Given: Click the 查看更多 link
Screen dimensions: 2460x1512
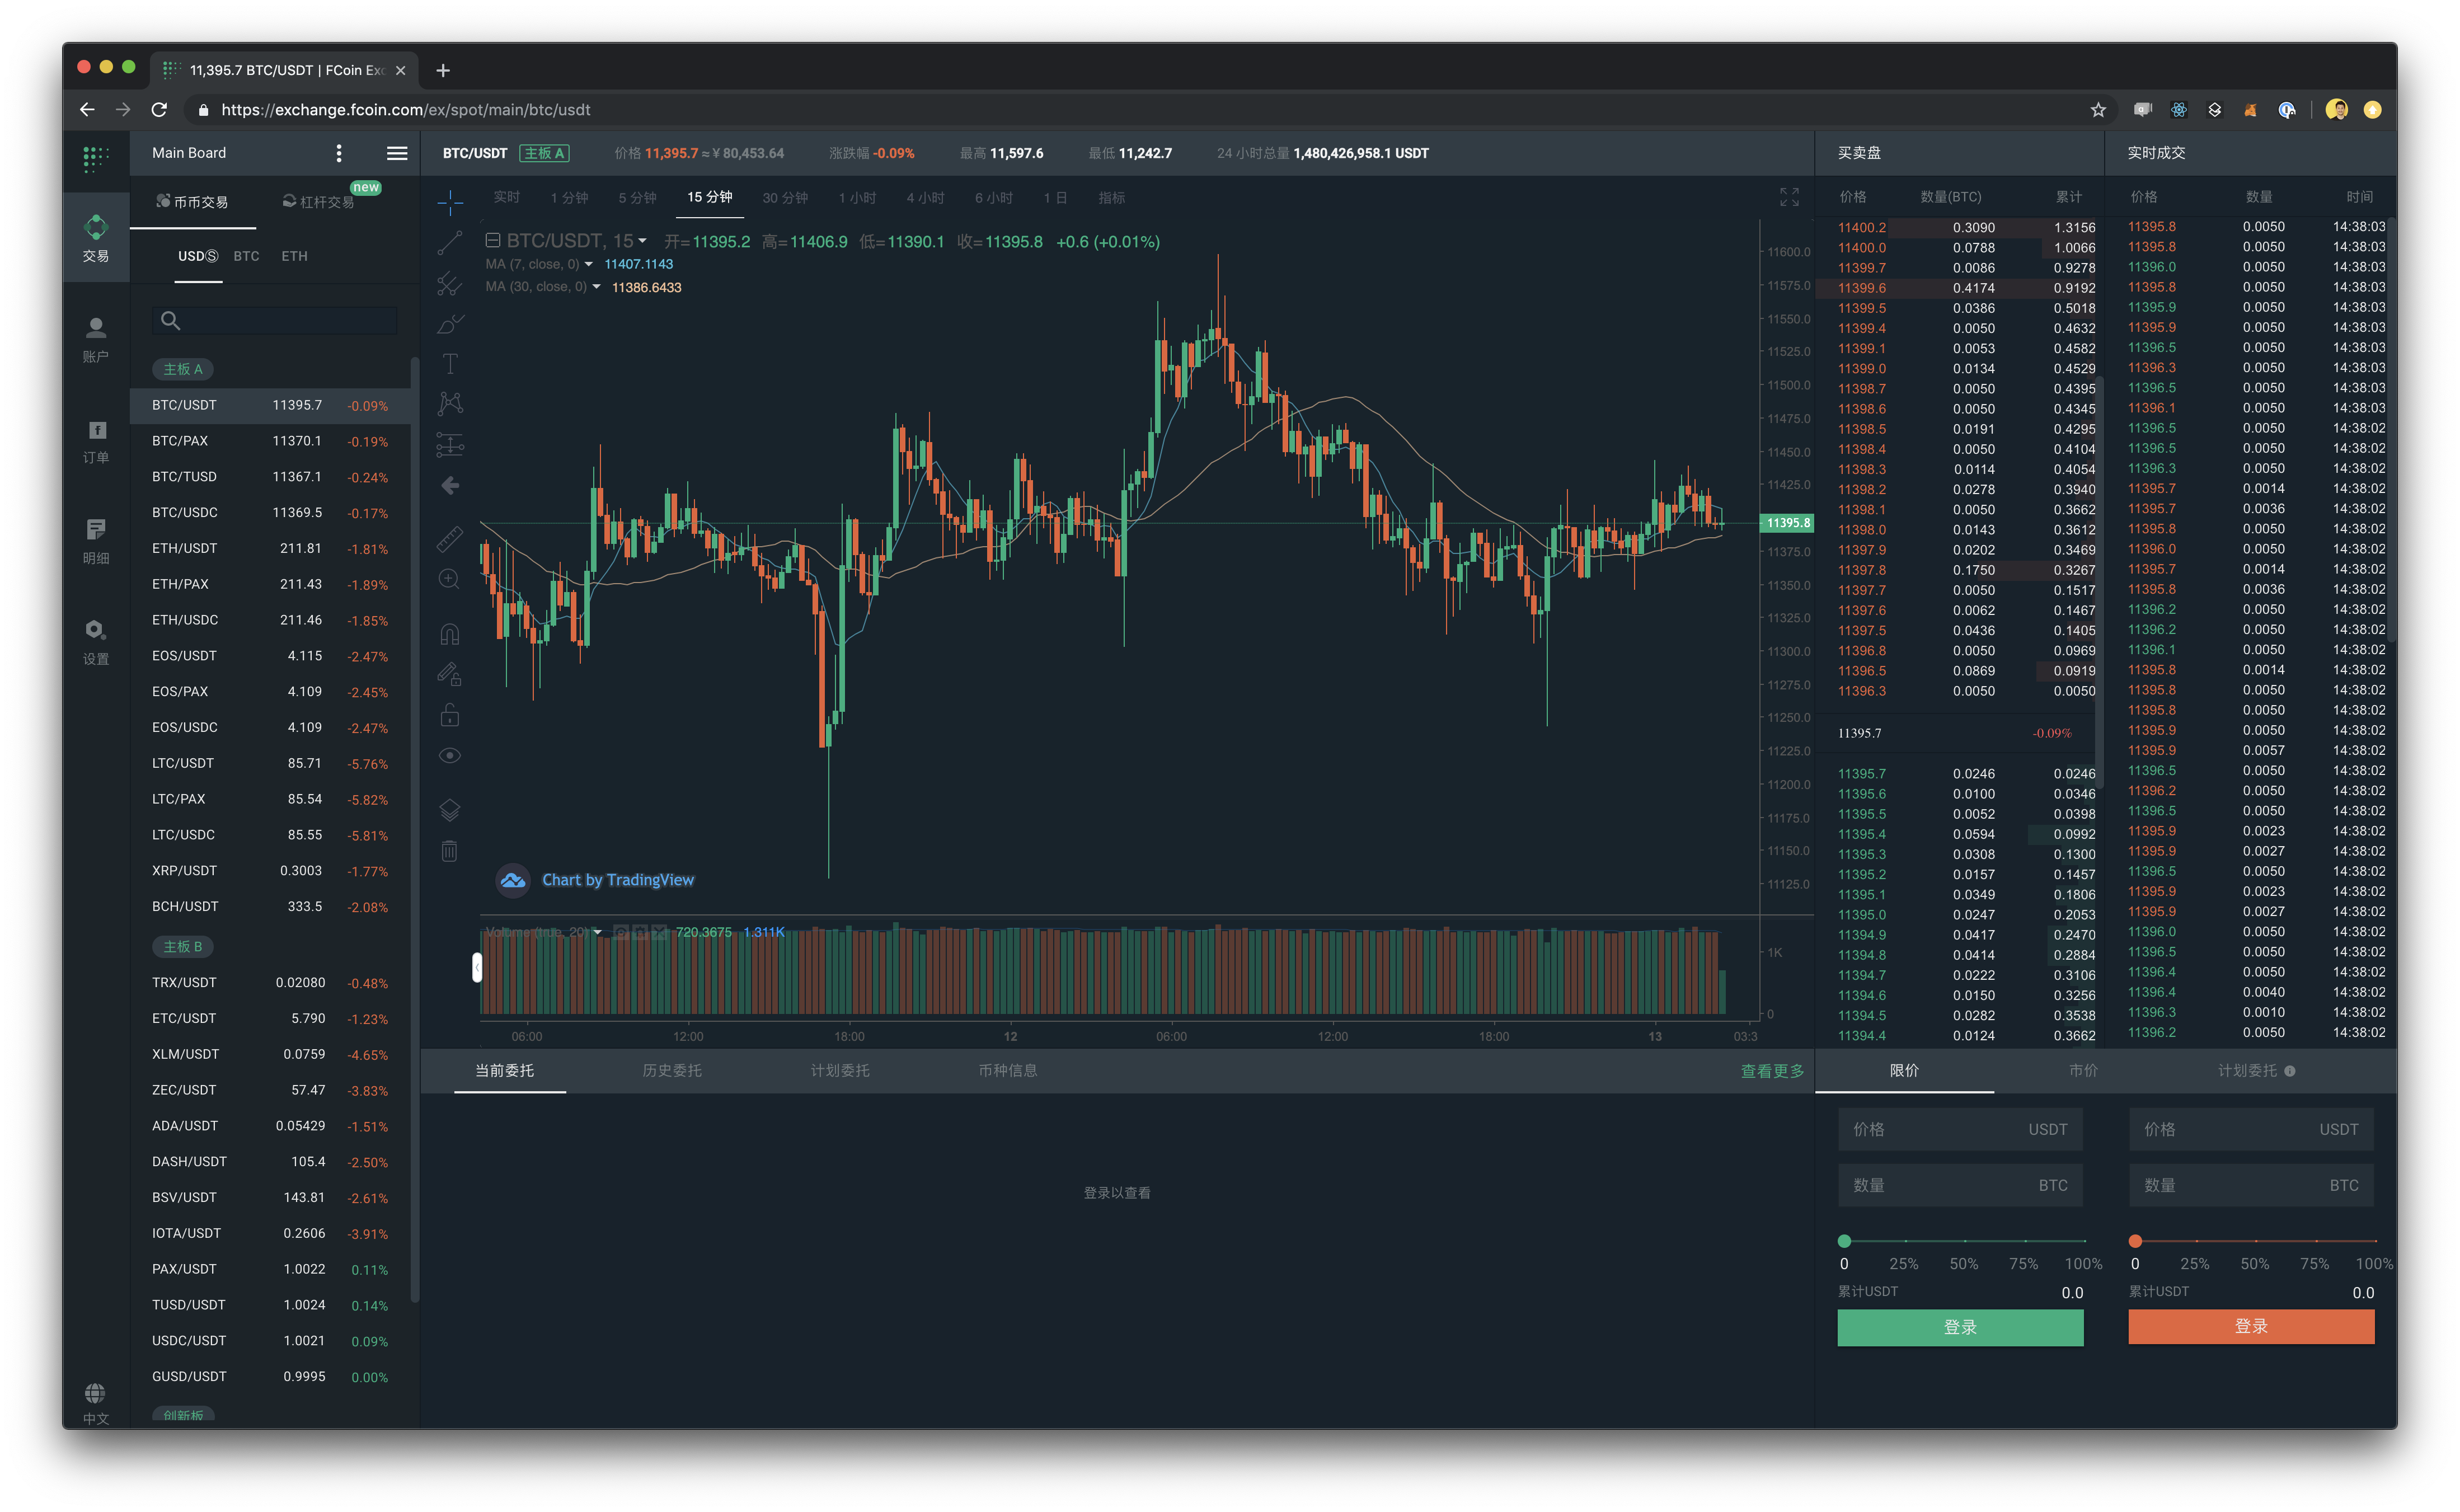Looking at the screenshot, I should point(1772,1071).
